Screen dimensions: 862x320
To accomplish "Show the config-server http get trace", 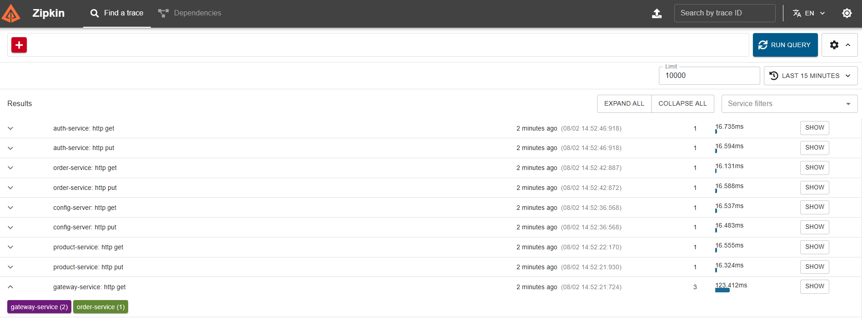I will pos(815,207).
